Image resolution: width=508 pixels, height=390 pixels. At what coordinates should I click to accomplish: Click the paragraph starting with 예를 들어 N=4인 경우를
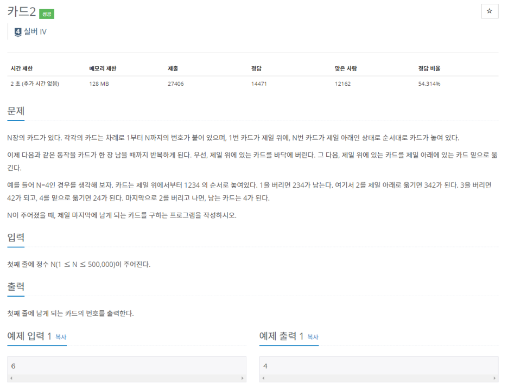click(x=250, y=191)
